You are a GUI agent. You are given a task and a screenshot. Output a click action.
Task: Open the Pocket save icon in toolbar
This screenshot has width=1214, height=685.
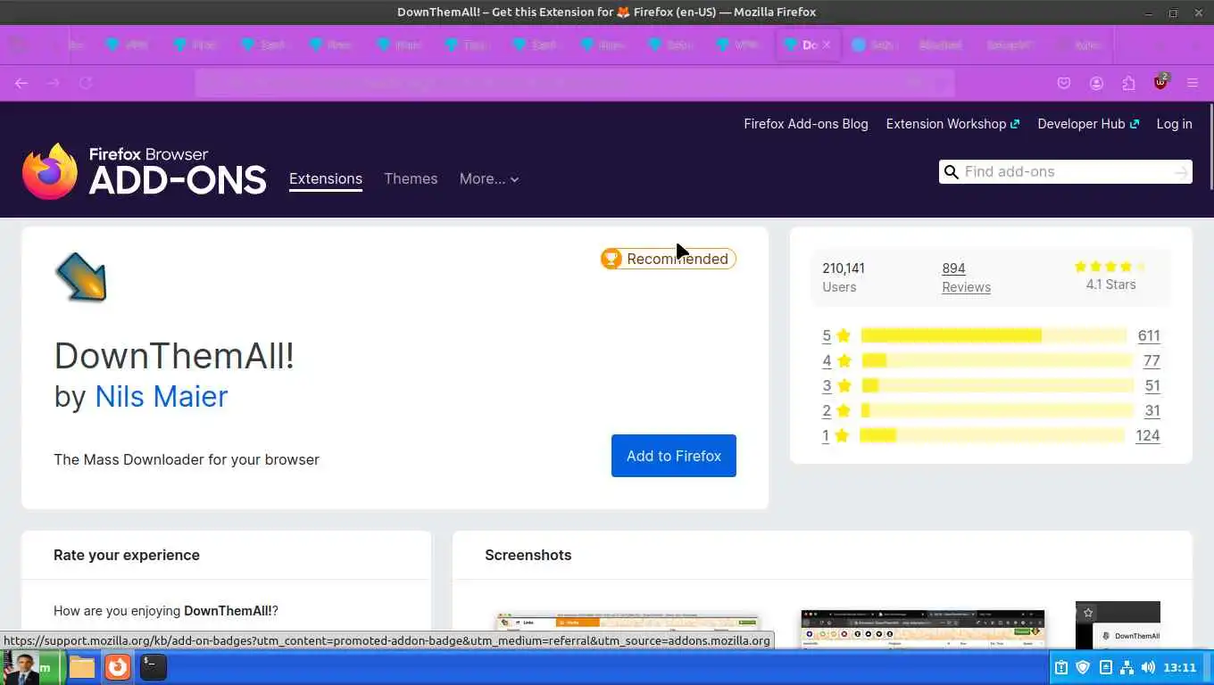1064,83
